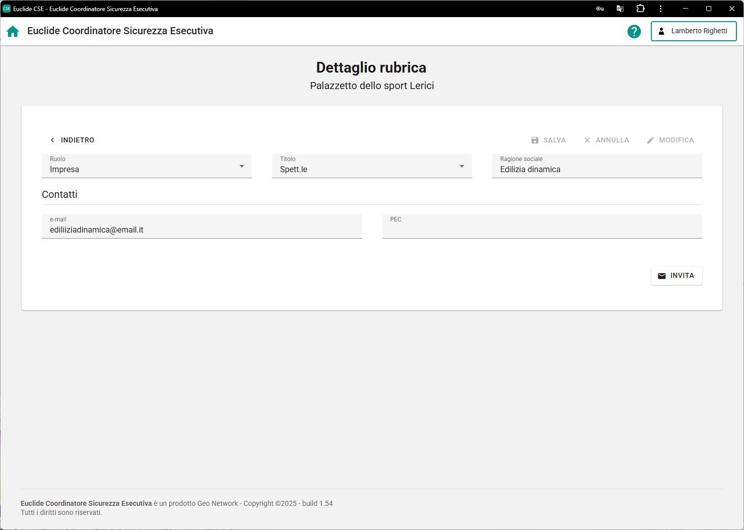Click the translate icon in title bar
744x530 pixels.
620,9
